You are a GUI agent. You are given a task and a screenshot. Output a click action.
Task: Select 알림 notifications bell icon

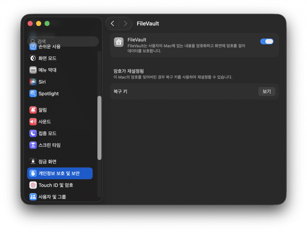(x=33, y=110)
